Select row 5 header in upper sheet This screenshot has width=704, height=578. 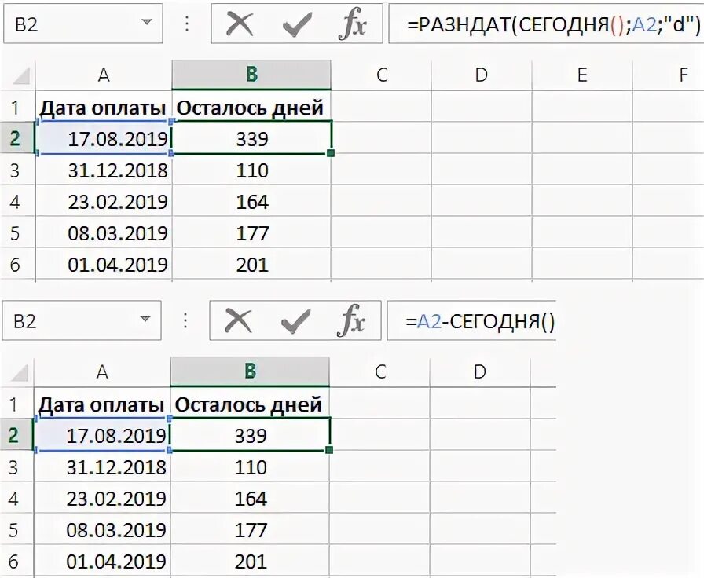17,232
